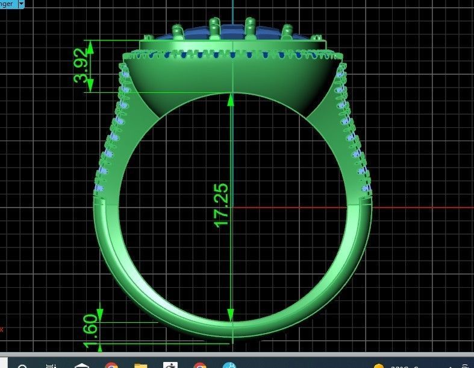Open taskbar search magnifier icon
Viewport: 474px width, 368px height.
click(23, 366)
